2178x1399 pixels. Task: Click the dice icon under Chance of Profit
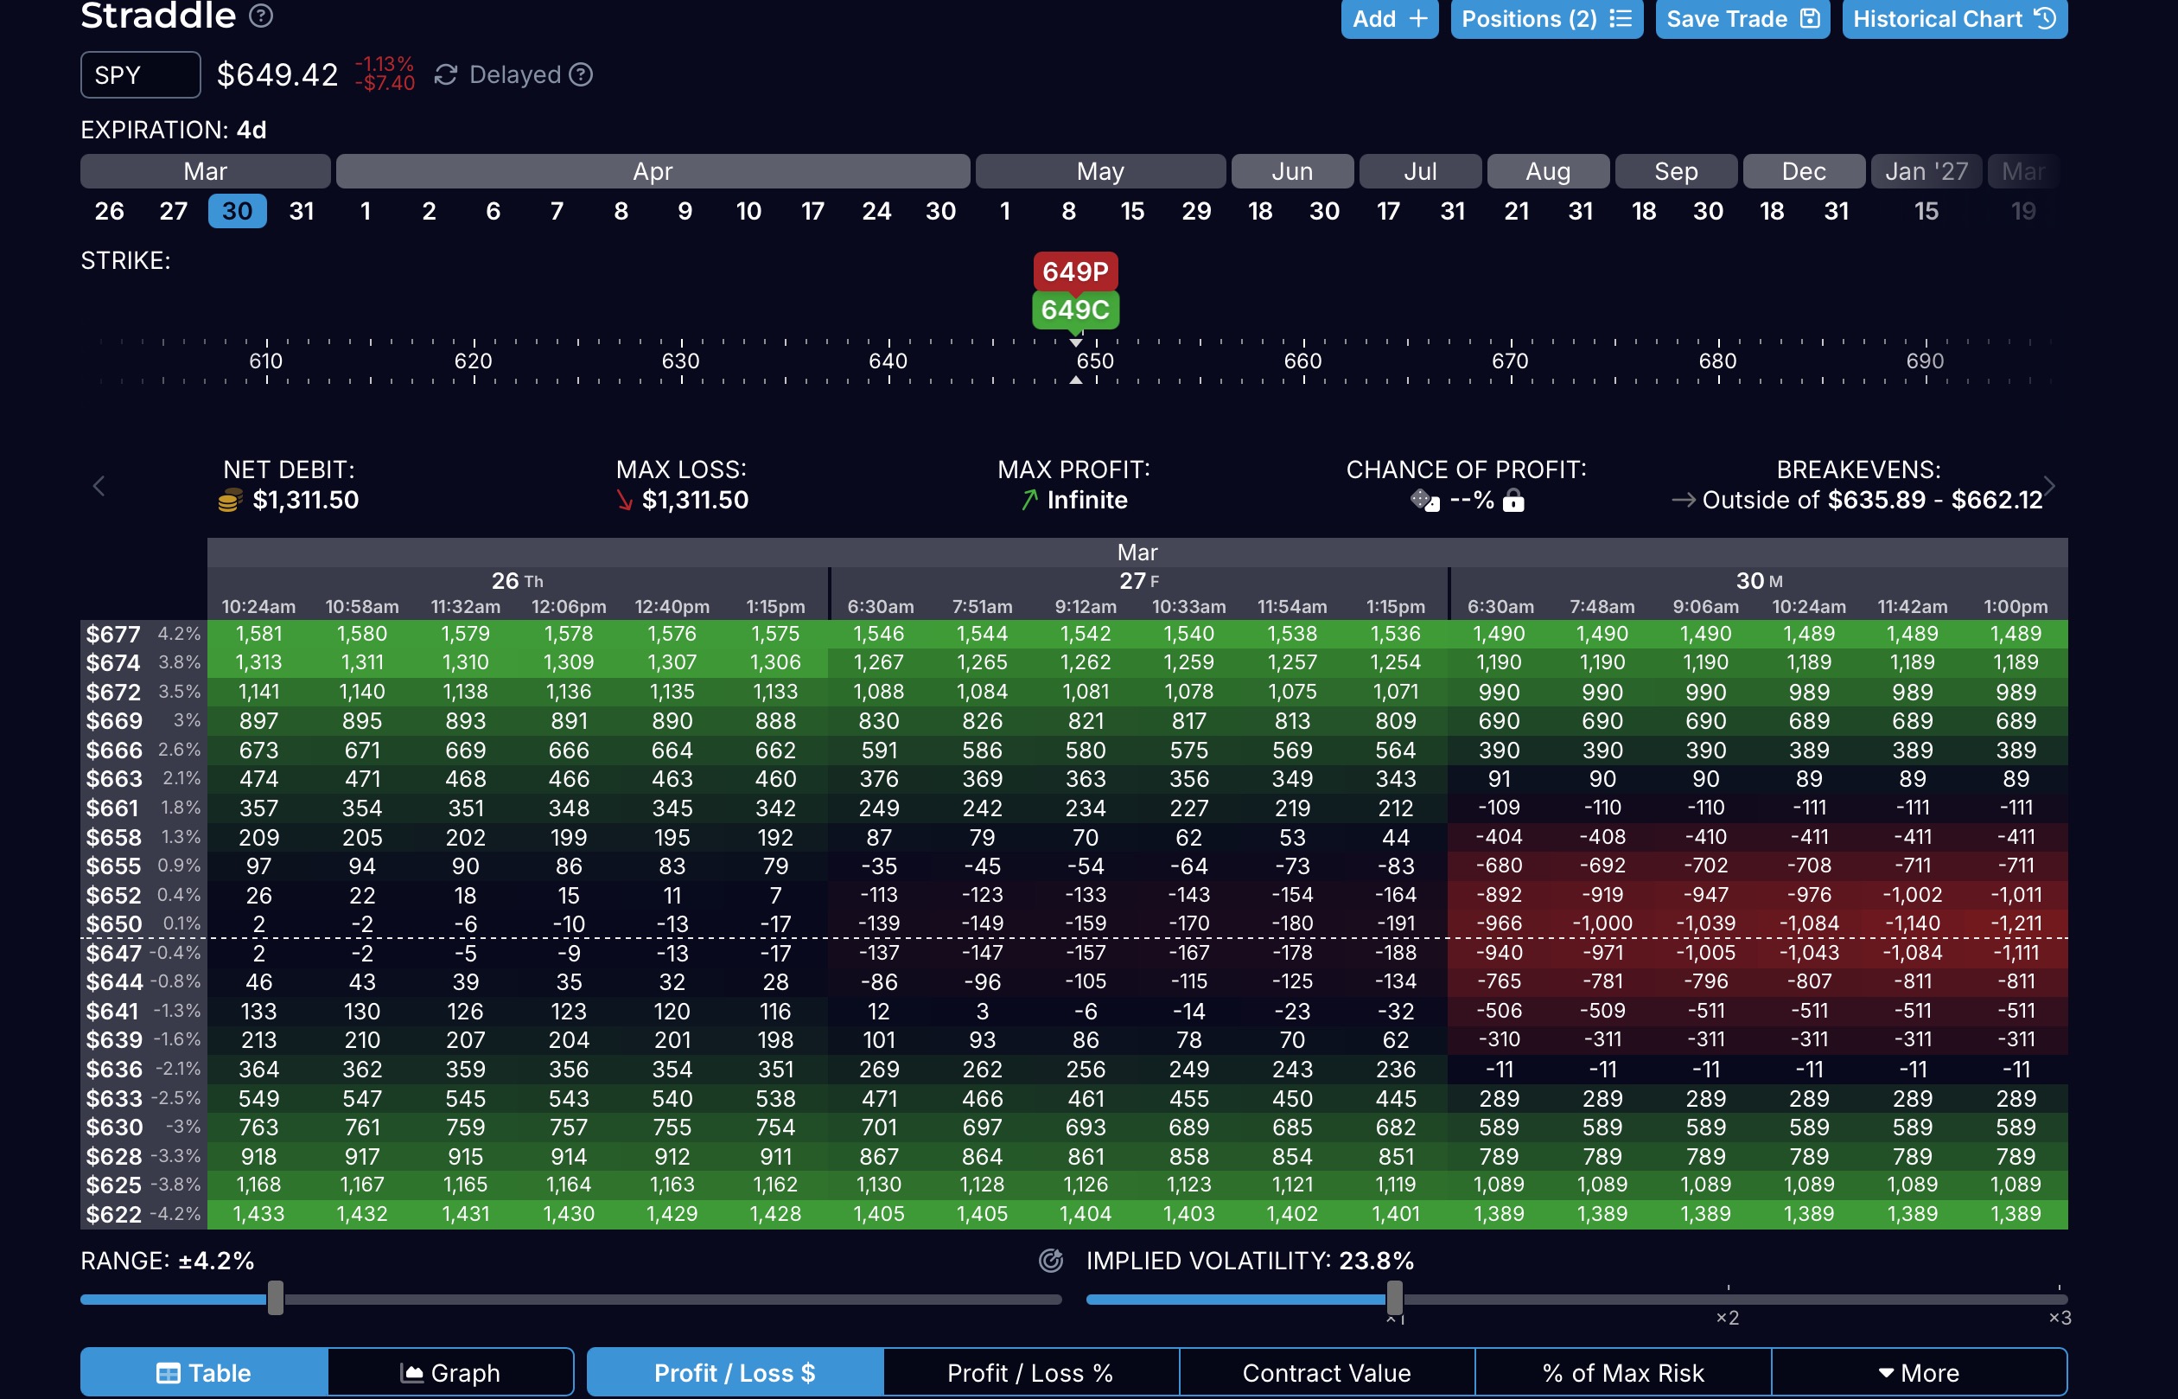tap(1424, 501)
